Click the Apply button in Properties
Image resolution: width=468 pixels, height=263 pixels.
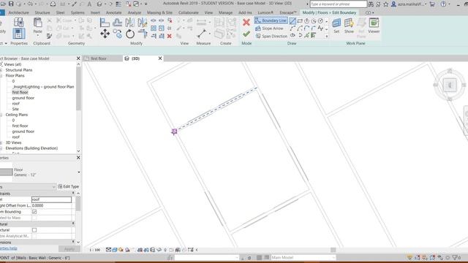pos(69,248)
